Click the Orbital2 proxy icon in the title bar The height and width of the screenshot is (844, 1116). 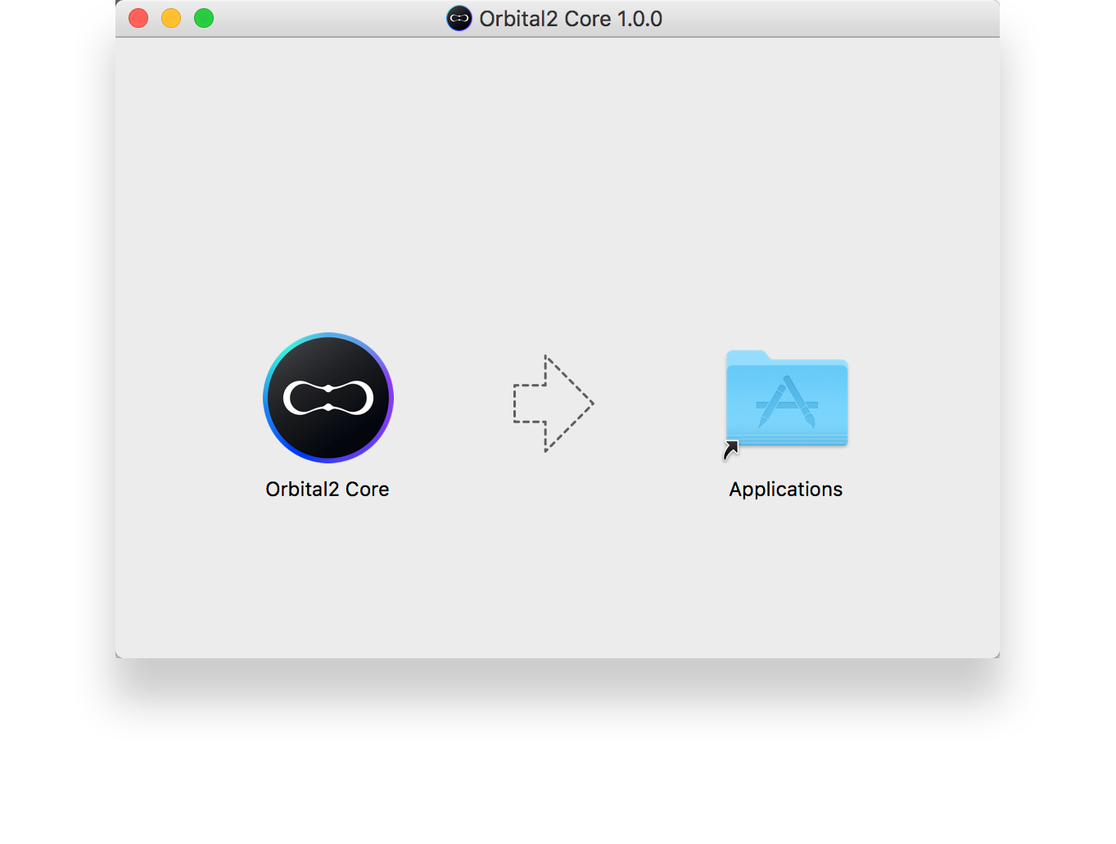click(x=459, y=18)
